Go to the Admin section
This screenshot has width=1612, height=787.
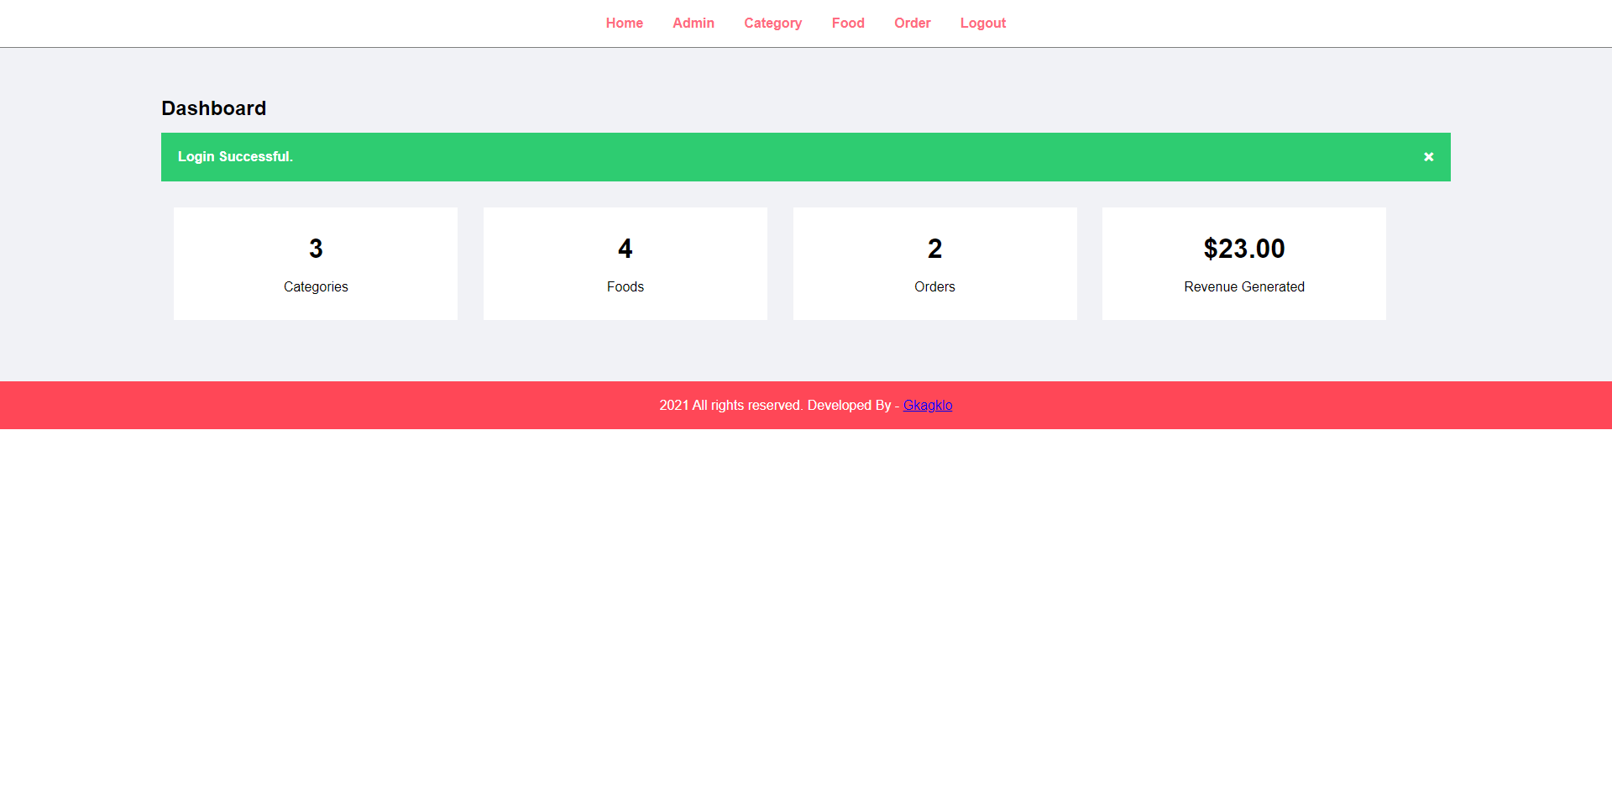coord(693,24)
